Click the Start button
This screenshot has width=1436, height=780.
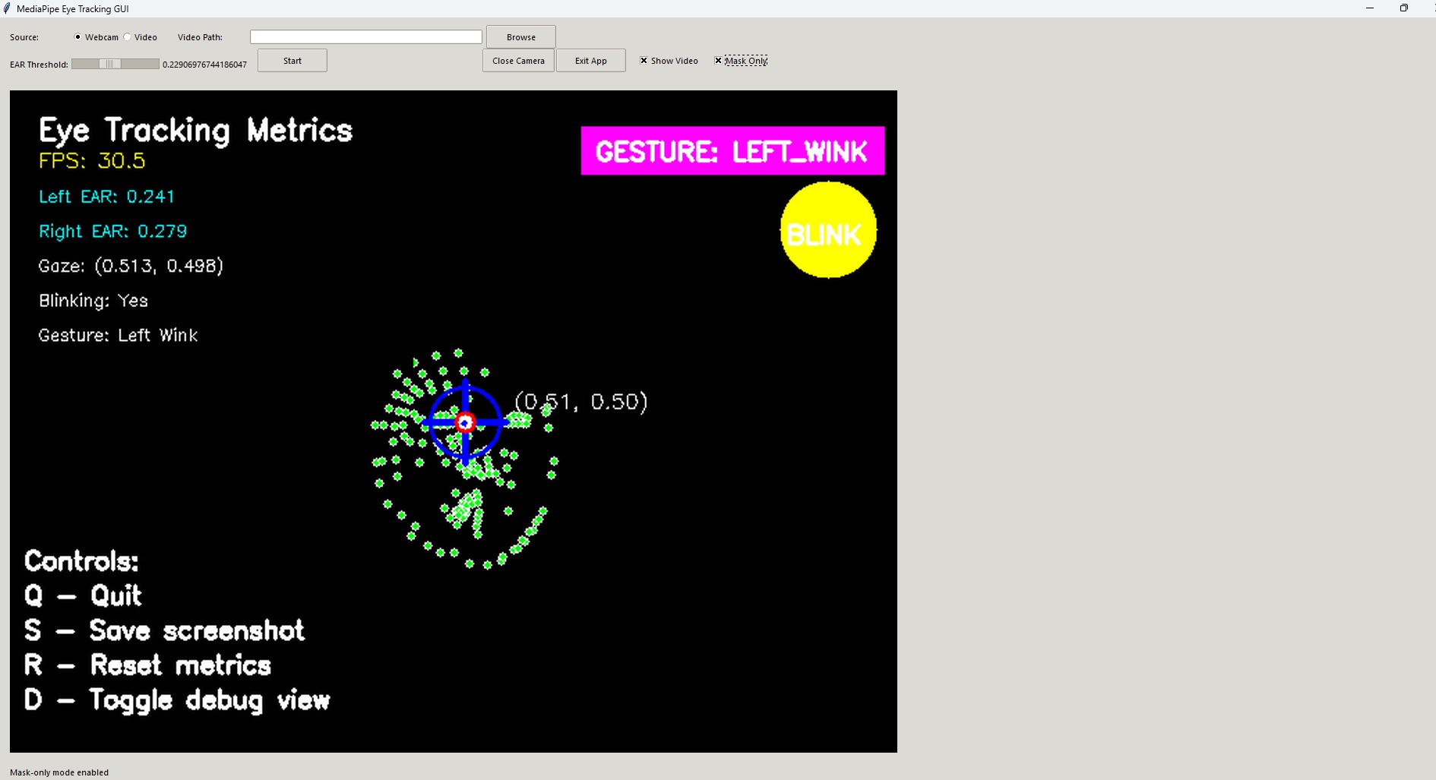point(293,61)
